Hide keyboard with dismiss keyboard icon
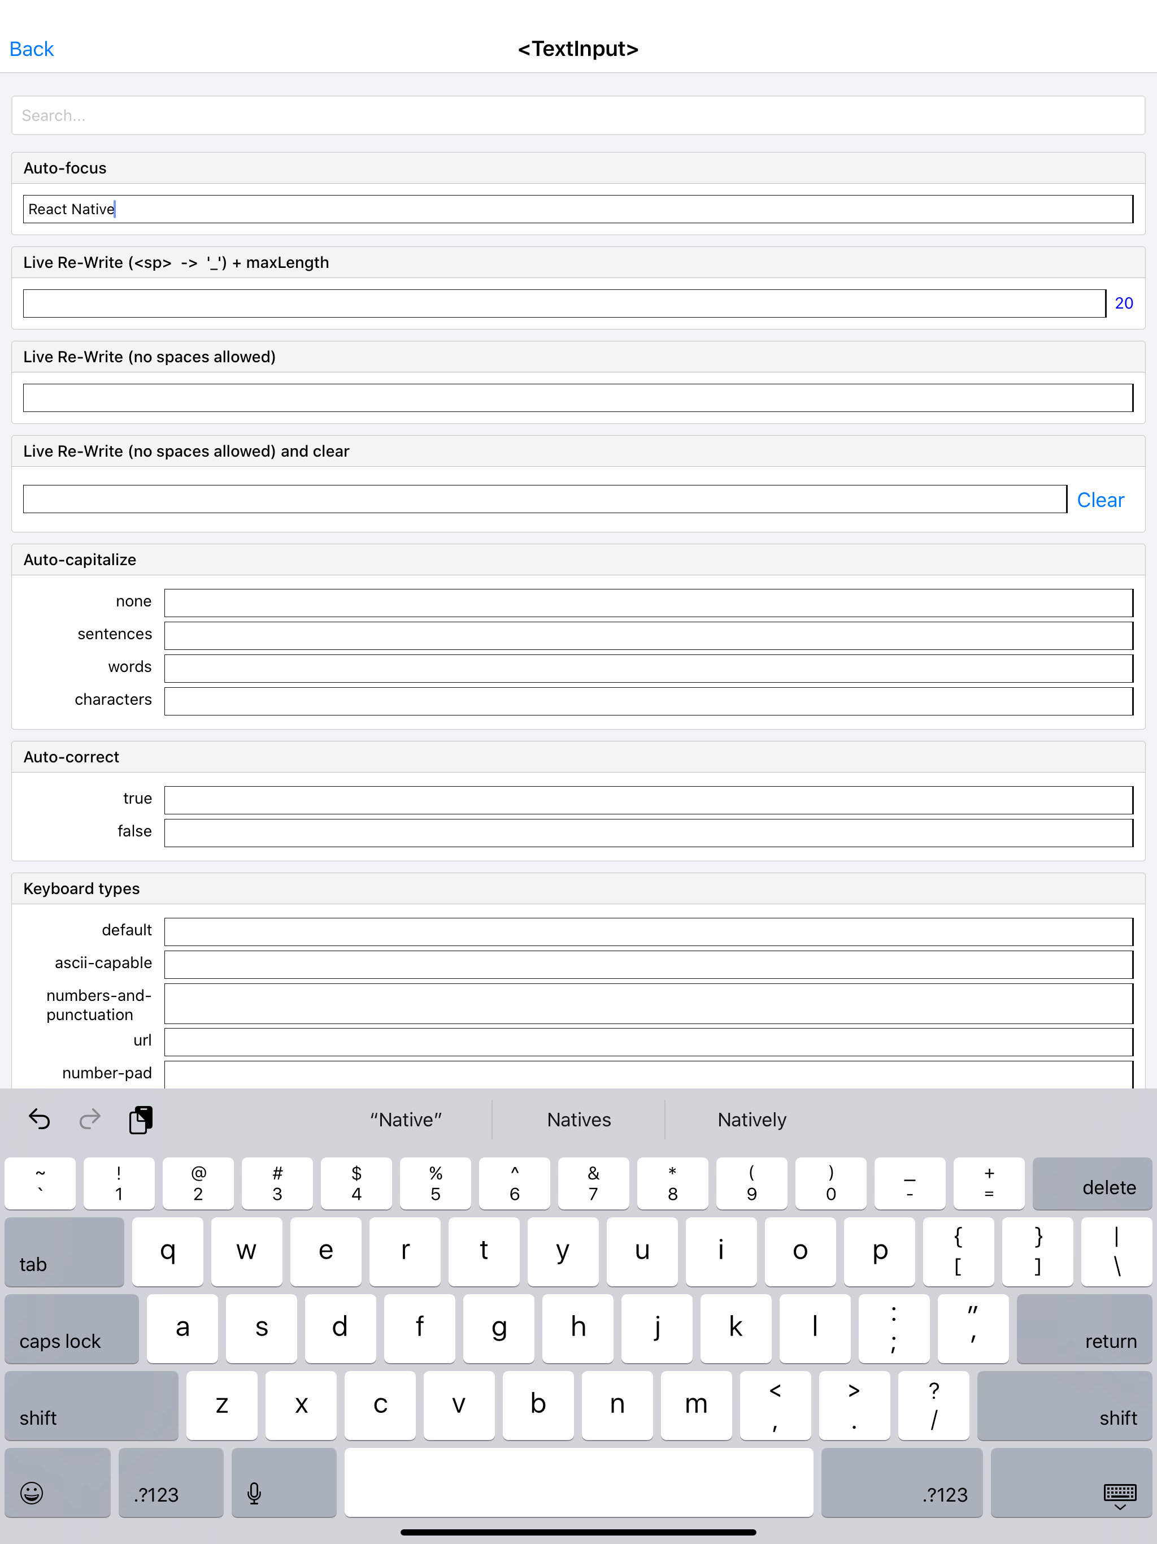The width and height of the screenshot is (1157, 1544). point(1119,1495)
